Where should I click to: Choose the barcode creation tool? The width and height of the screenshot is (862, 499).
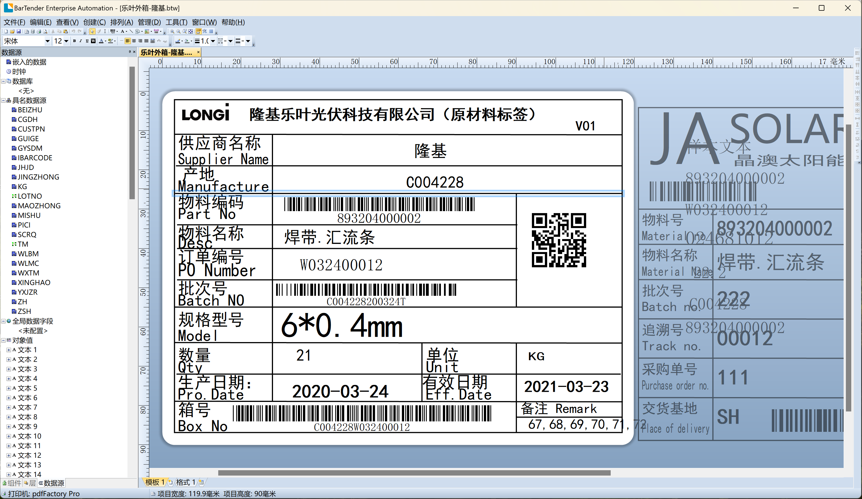click(x=113, y=31)
